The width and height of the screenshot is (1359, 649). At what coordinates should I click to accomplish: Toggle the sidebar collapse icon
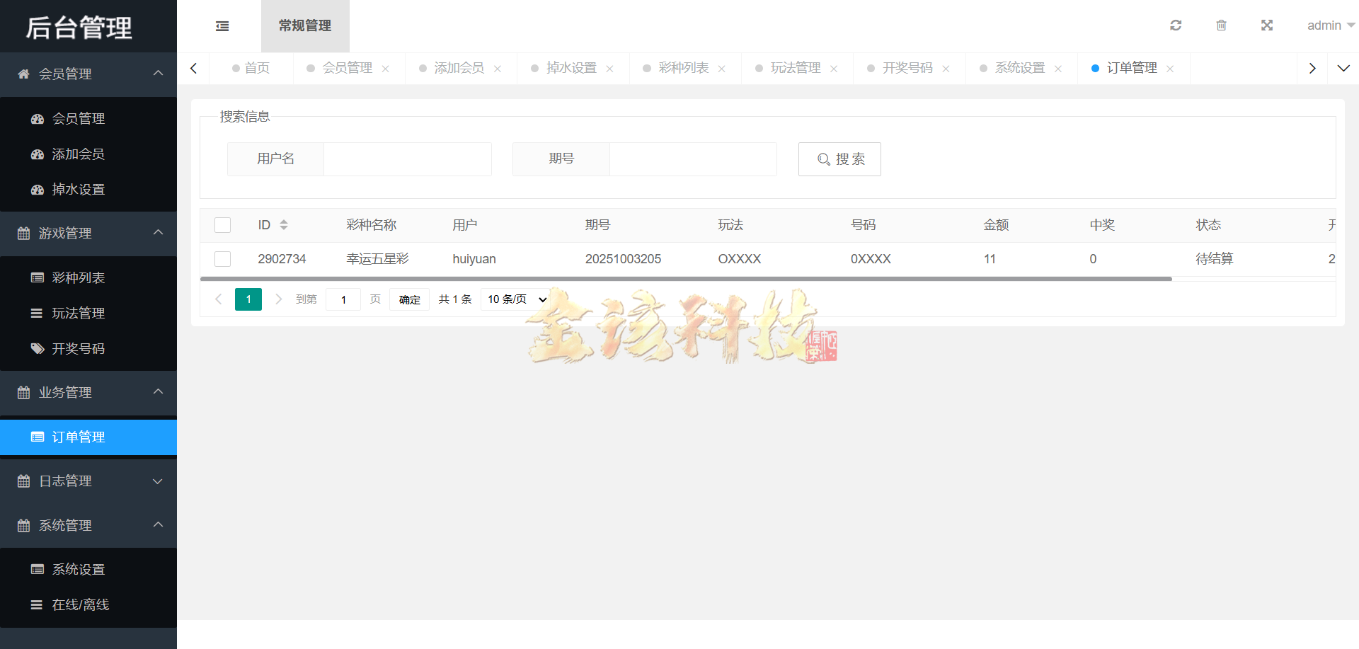click(x=222, y=25)
